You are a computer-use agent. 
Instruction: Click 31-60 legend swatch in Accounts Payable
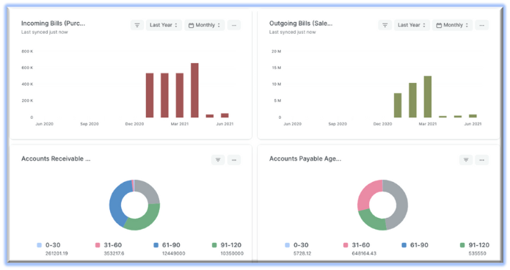click(x=346, y=245)
